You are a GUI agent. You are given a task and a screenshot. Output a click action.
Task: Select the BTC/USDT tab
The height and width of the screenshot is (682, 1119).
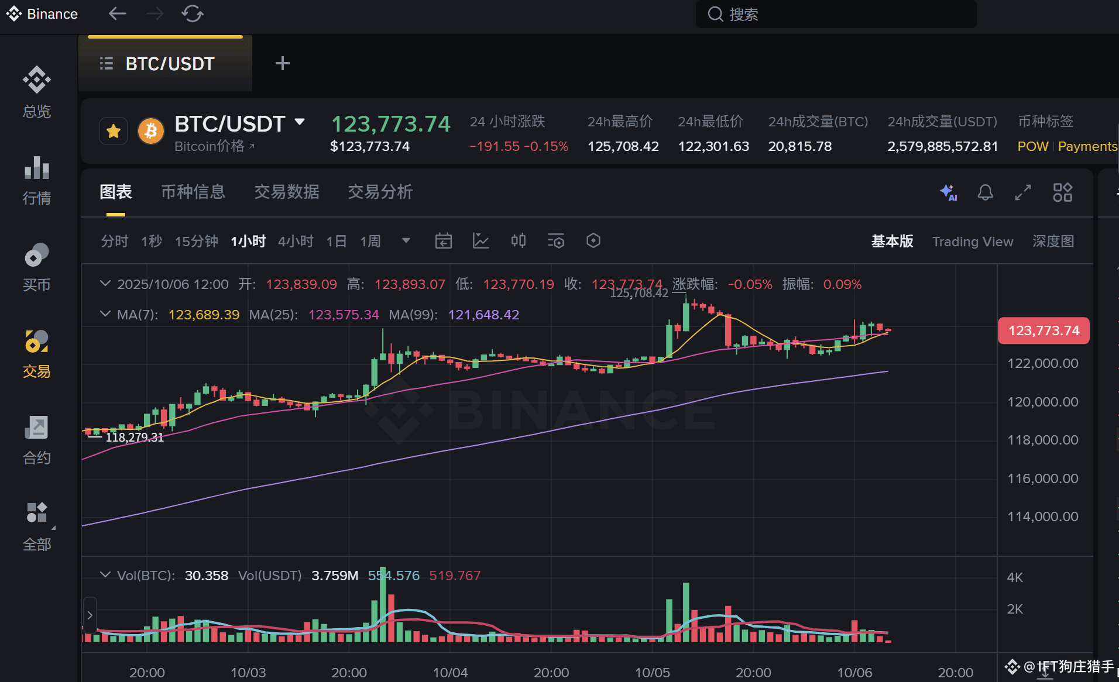(x=166, y=63)
